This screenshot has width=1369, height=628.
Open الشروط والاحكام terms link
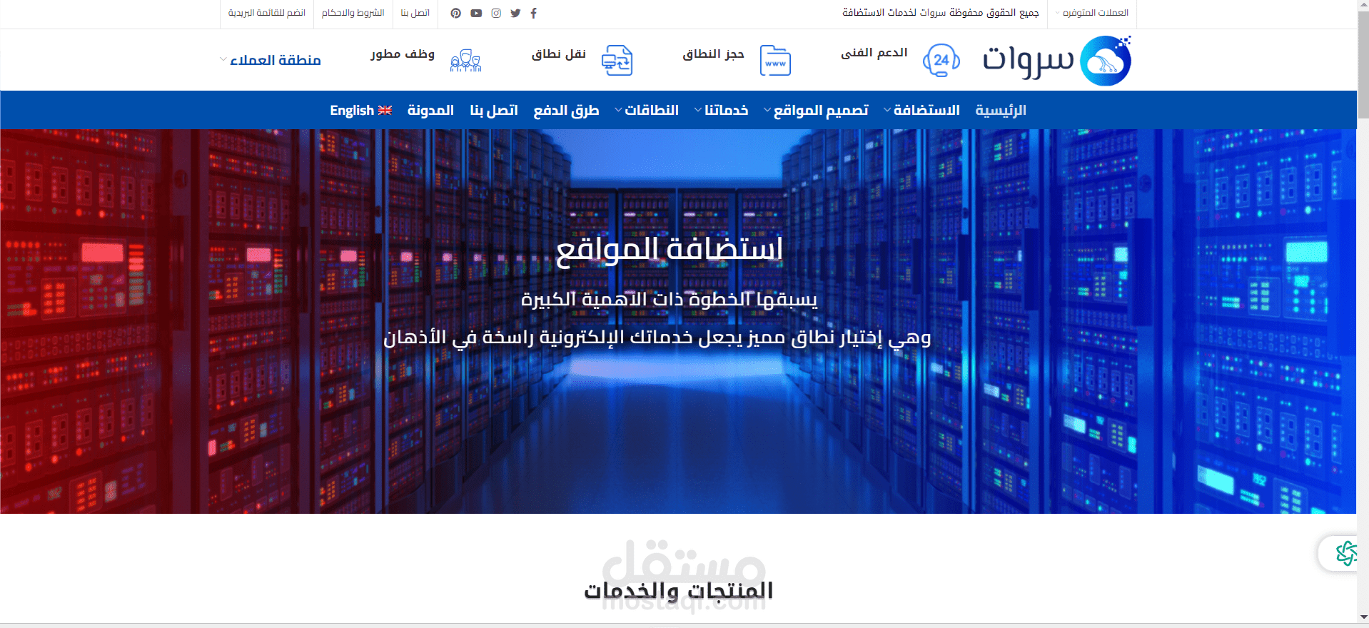coord(353,13)
